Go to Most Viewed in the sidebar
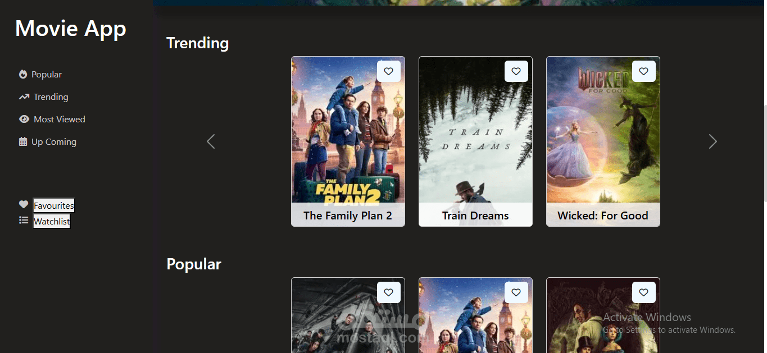 59,119
